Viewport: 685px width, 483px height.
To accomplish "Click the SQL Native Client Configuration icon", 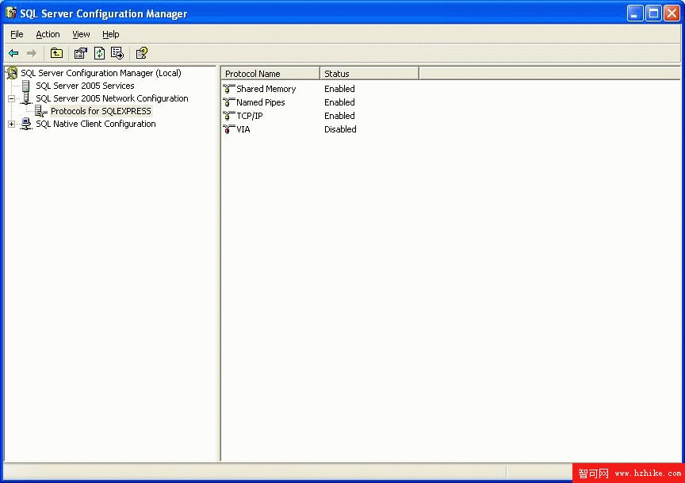I will point(26,124).
